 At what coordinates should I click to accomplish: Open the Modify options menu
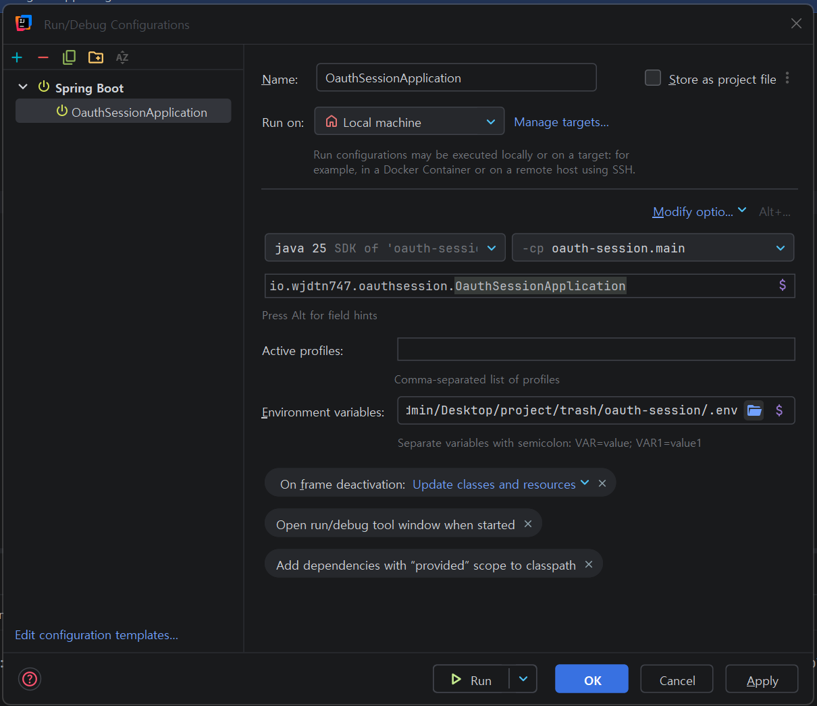(700, 211)
